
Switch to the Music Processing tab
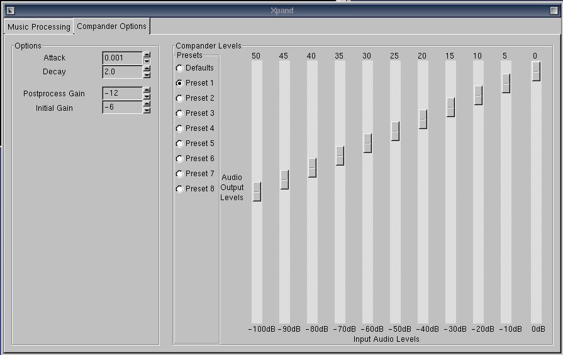tap(39, 27)
